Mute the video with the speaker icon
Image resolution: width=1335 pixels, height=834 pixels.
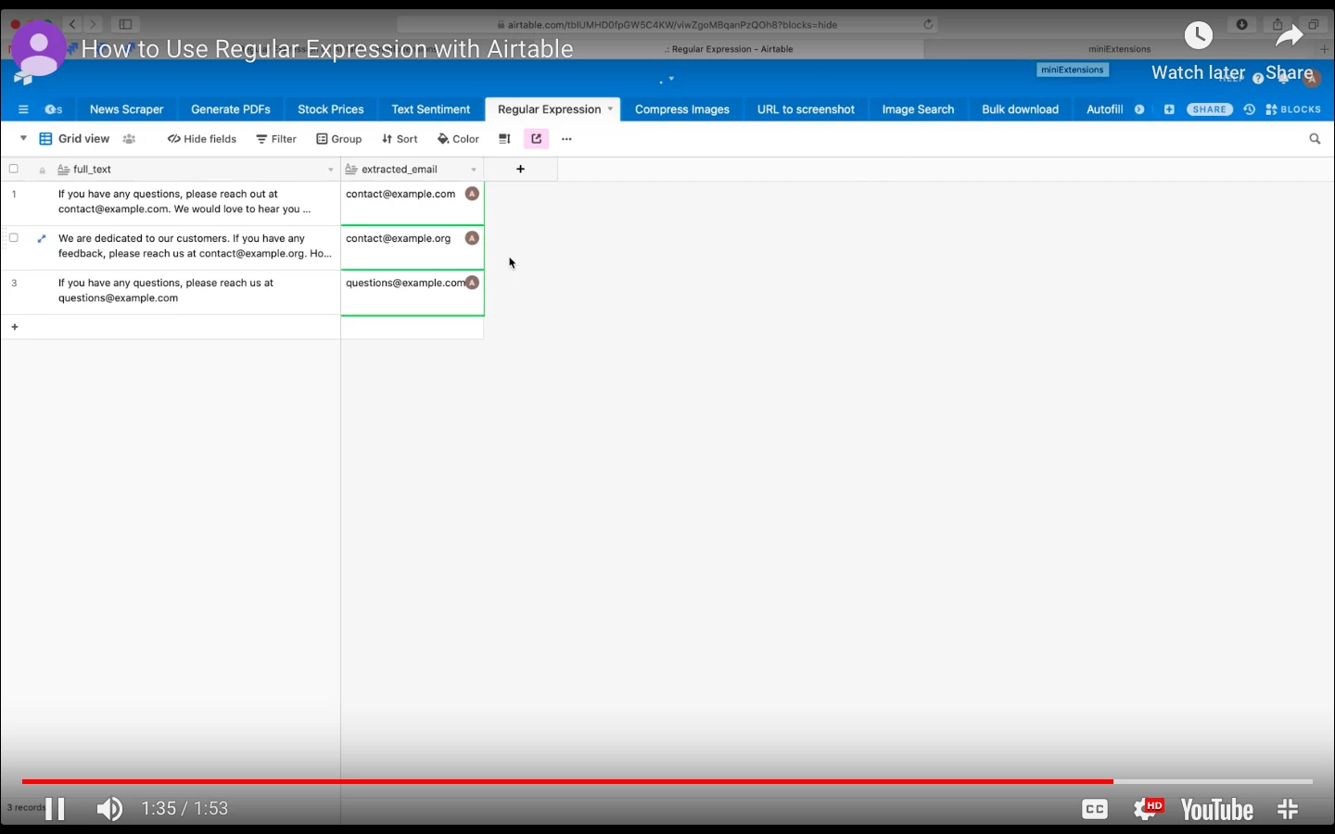pos(109,809)
